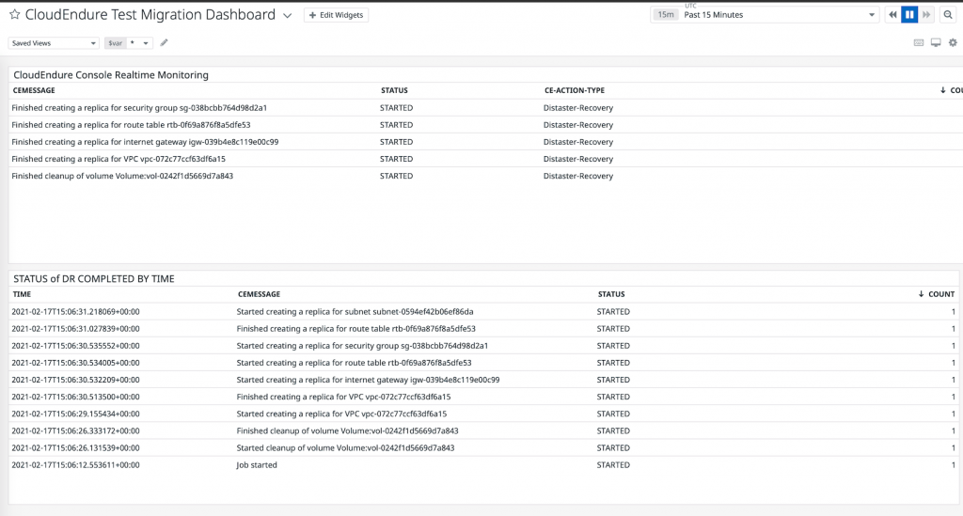Click the magnifier search icon
Viewport: 963px width, 516px height.
click(948, 15)
